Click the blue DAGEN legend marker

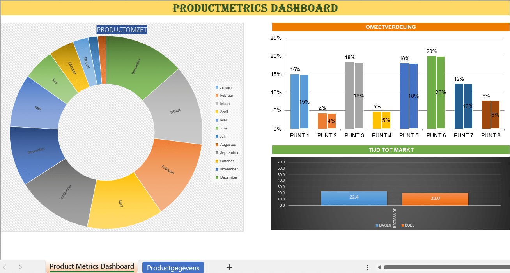click(377, 225)
